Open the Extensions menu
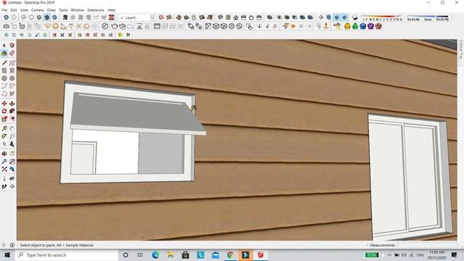Image resolution: width=464 pixels, height=261 pixels. click(x=96, y=10)
